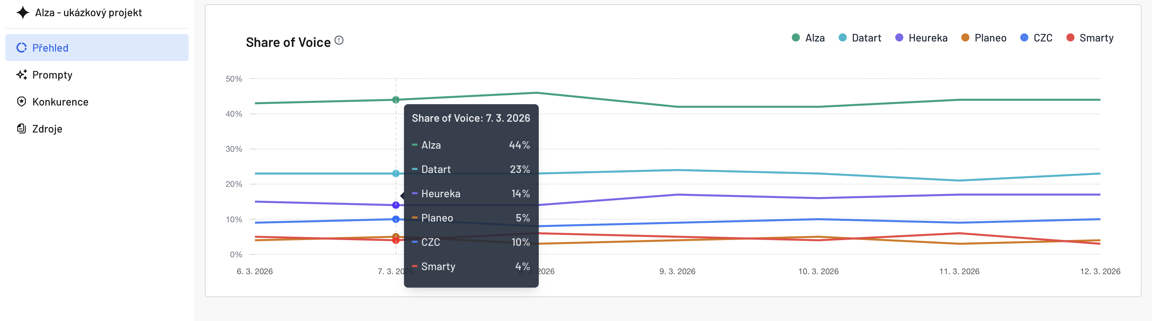
Task: Go to the Zdroje section
Action: tap(47, 129)
